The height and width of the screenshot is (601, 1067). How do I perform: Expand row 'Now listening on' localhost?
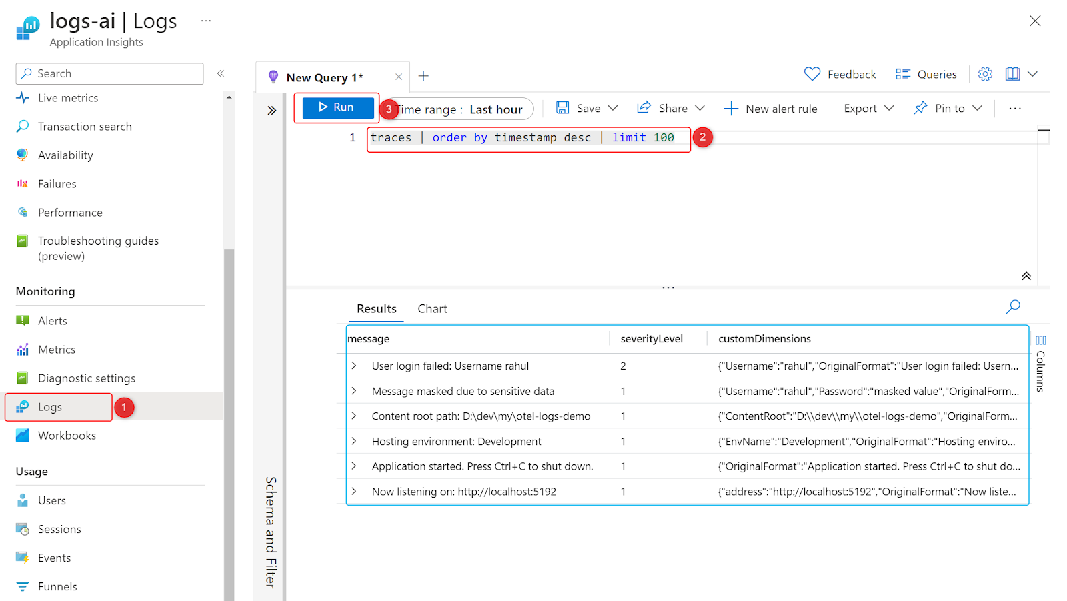354,491
